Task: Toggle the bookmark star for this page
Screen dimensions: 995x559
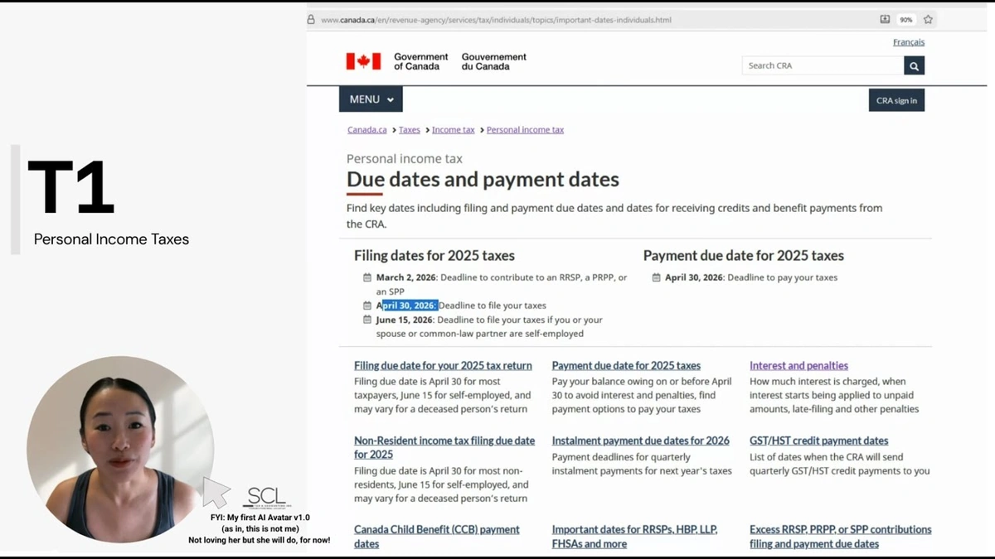Action: pyautogui.click(x=928, y=18)
